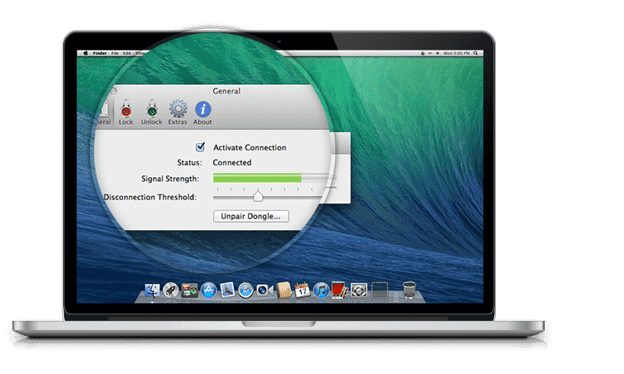Click the Disconnection Threshold slider handle
This screenshot has height=374, width=624.
pyautogui.click(x=258, y=196)
